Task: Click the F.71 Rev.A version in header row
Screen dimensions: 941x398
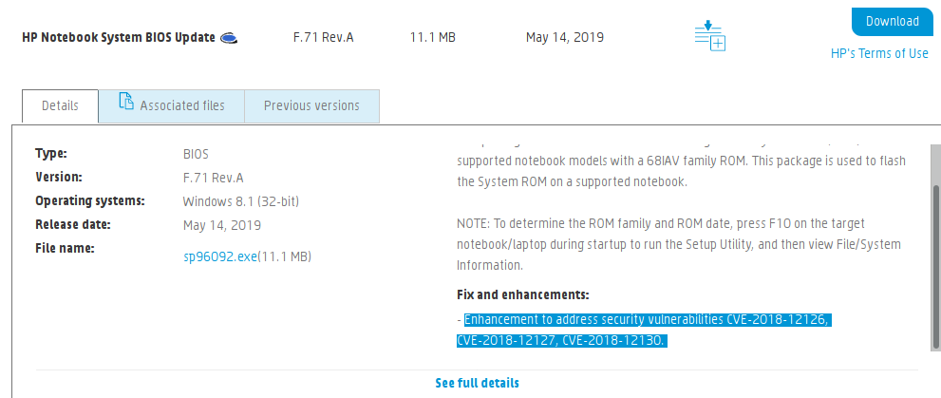Action: pyautogui.click(x=323, y=37)
